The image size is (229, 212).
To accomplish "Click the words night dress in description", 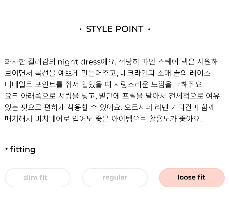I will pos(79,62).
